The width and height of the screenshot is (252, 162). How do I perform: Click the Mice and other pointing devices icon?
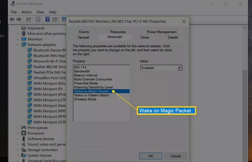pyautogui.click(x=24, y=33)
